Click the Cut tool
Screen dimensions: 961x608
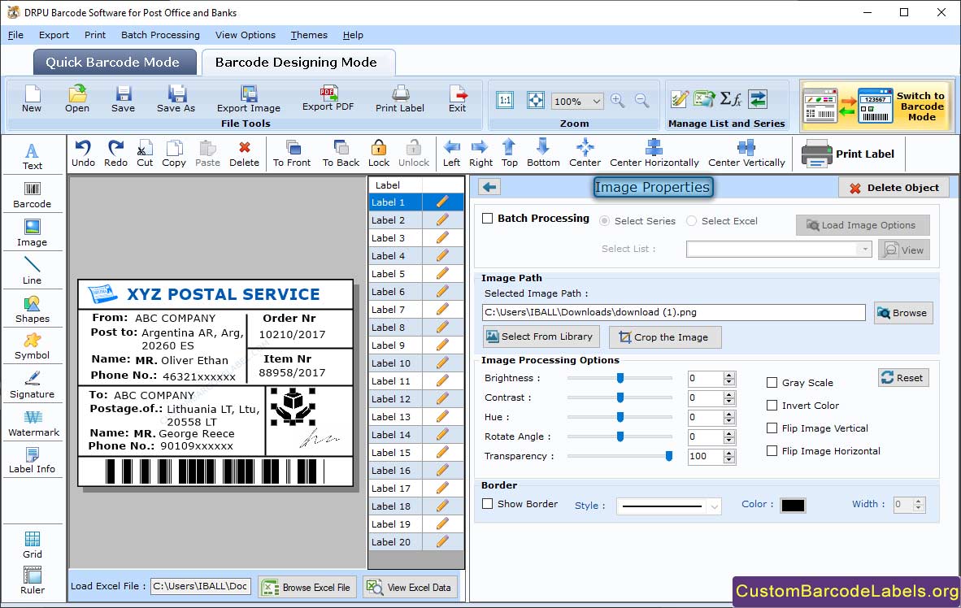145,154
